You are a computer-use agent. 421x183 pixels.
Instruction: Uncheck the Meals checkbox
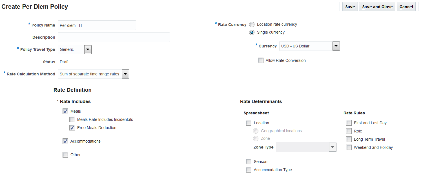click(65, 111)
